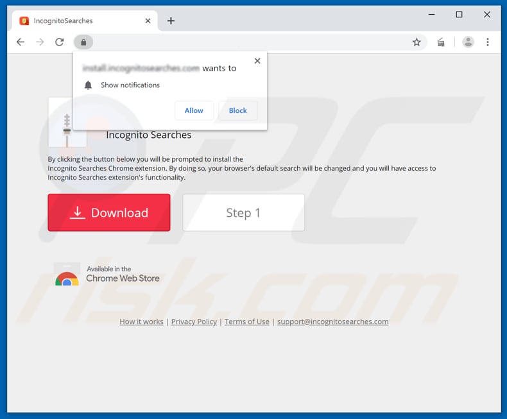This screenshot has width=507, height=419.
Task: Close the IncognitoSearches tab
Action: 148,21
